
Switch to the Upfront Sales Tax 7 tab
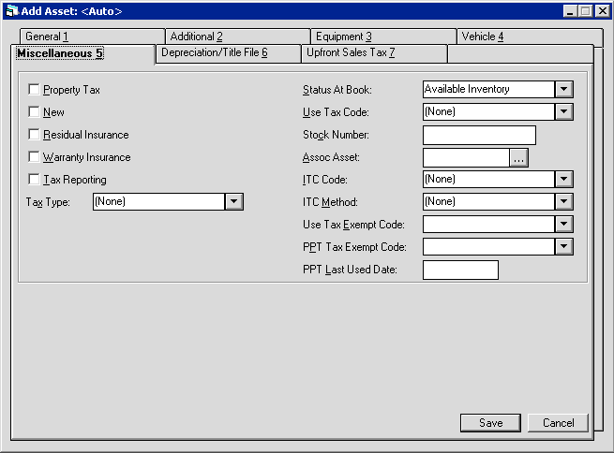pyautogui.click(x=374, y=53)
